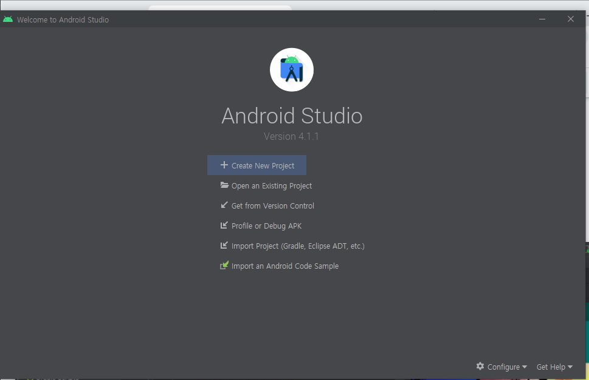The image size is (589, 380).
Task: Expand the Configure dropdown
Action: (x=501, y=367)
